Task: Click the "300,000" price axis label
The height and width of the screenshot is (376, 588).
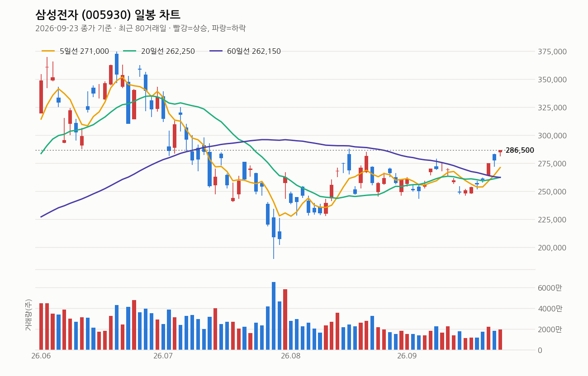Action: coord(552,136)
